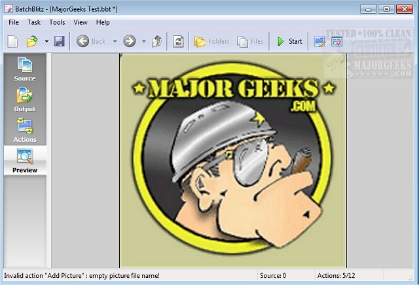Screen dimensions: 419x285
Task: Click the MajorGeeks preview image
Action: tap(233, 161)
